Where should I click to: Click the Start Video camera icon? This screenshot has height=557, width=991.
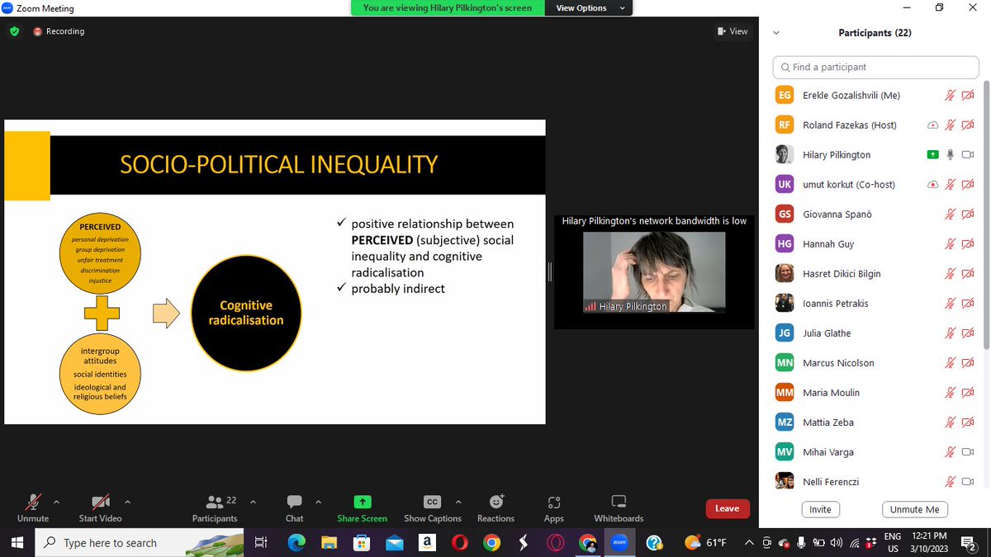pyautogui.click(x=100, y=502)
